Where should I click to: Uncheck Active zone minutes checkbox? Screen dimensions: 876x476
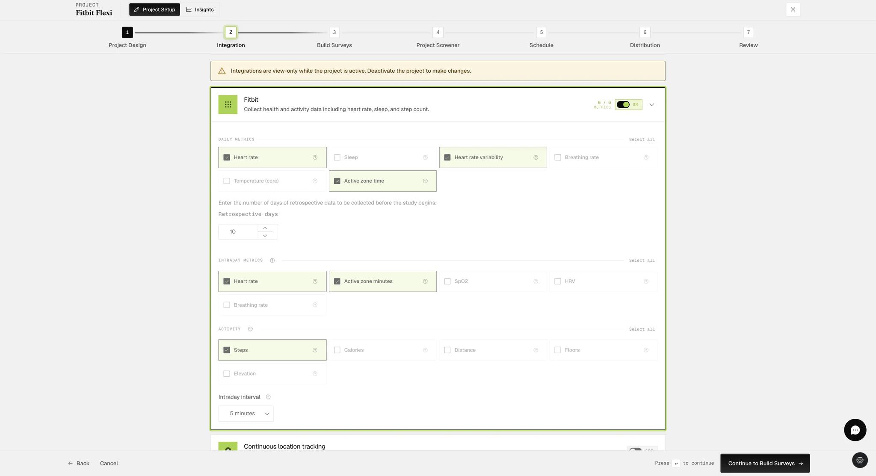[337, 281]
